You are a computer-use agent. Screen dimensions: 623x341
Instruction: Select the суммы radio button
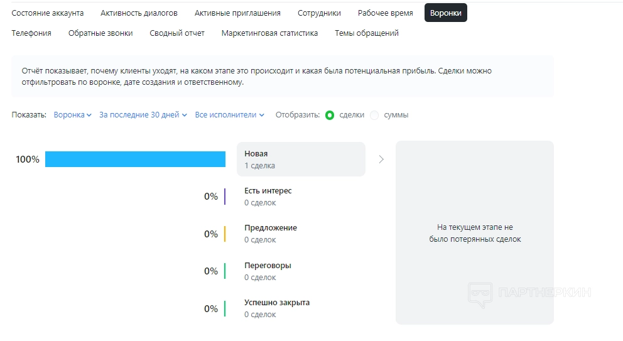pos(375,116)
